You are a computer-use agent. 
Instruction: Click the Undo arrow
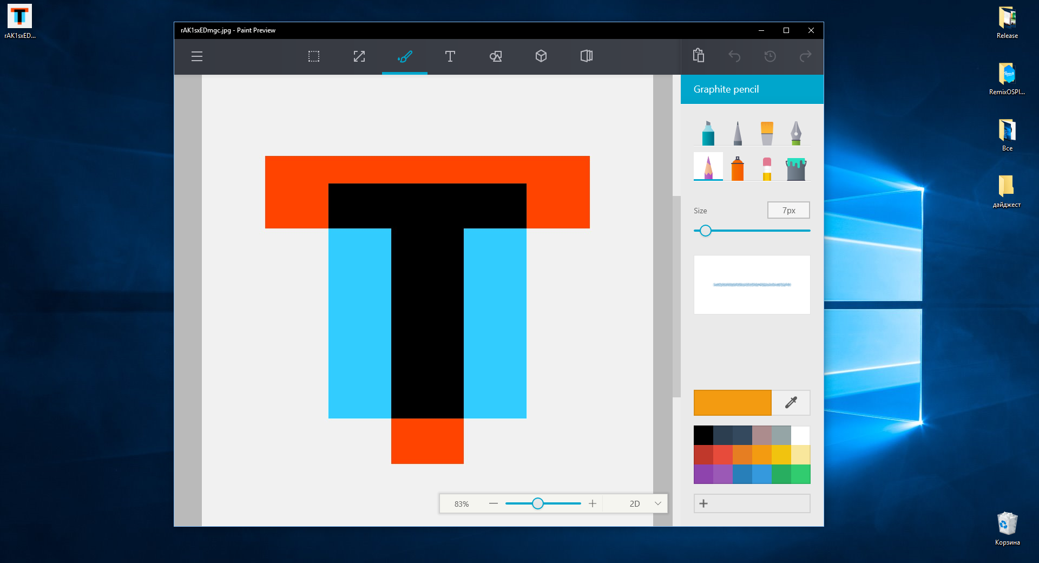coord(734,56)
